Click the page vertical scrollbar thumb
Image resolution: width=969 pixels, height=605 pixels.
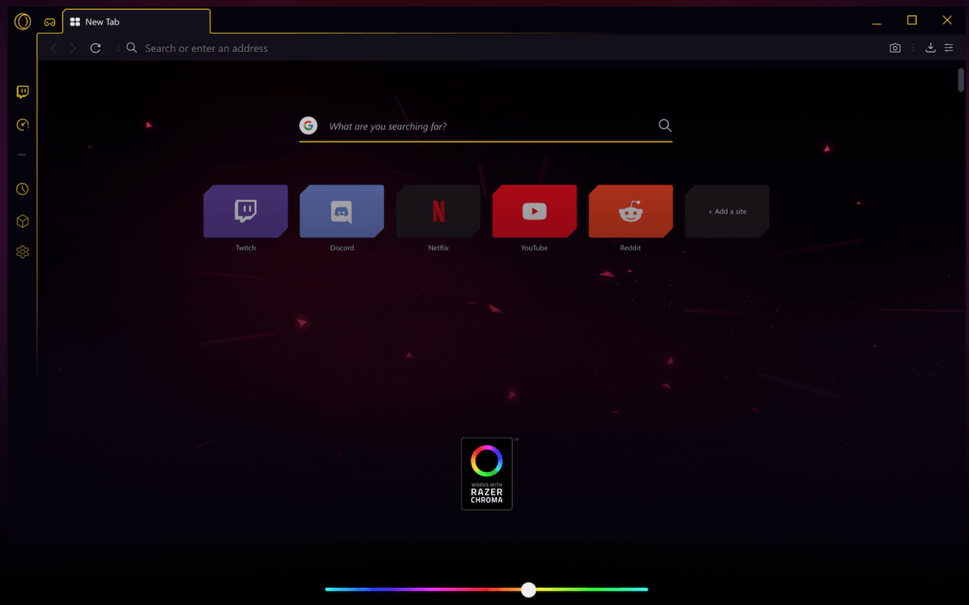[961, 79]
